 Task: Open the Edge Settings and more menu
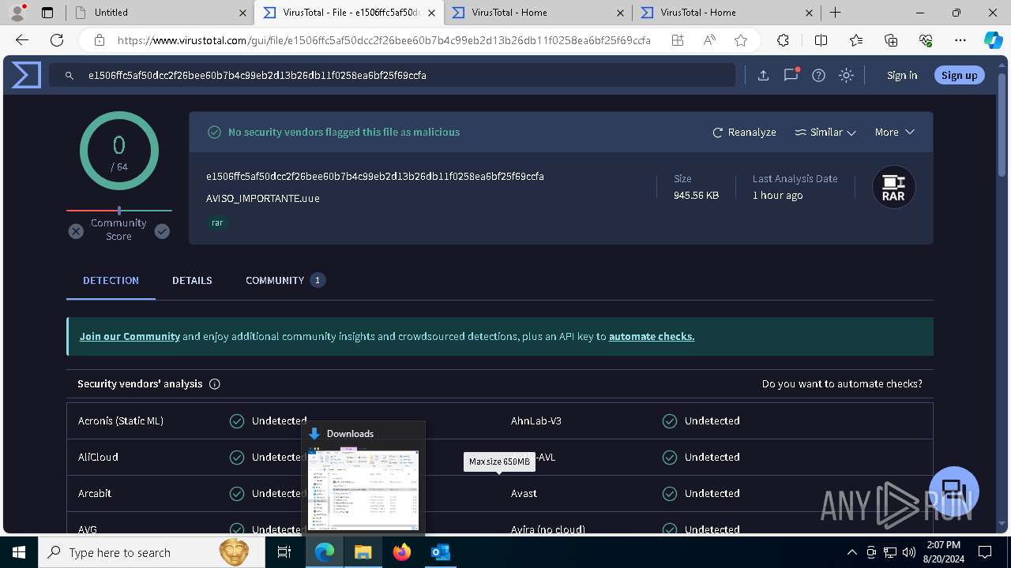click(960, 40)
